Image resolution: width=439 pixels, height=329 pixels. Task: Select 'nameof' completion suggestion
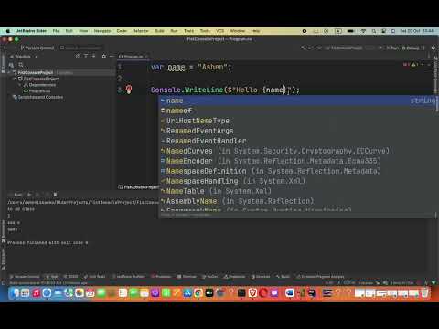click(297, 111)
